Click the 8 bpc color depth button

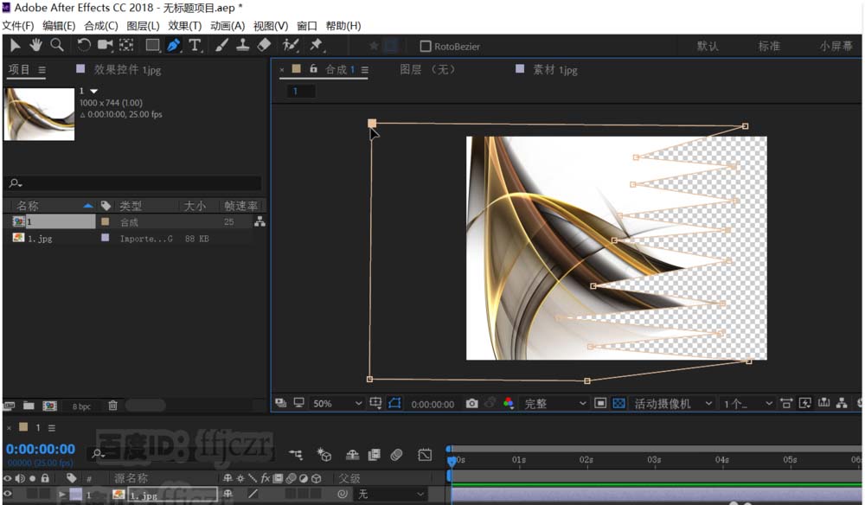[x=80, y=406]
